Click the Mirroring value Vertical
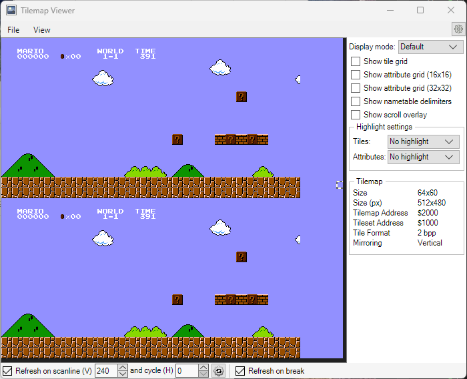 click(430, 243)
